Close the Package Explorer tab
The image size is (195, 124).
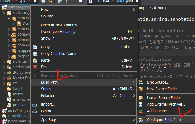click(x=35, y=1)
